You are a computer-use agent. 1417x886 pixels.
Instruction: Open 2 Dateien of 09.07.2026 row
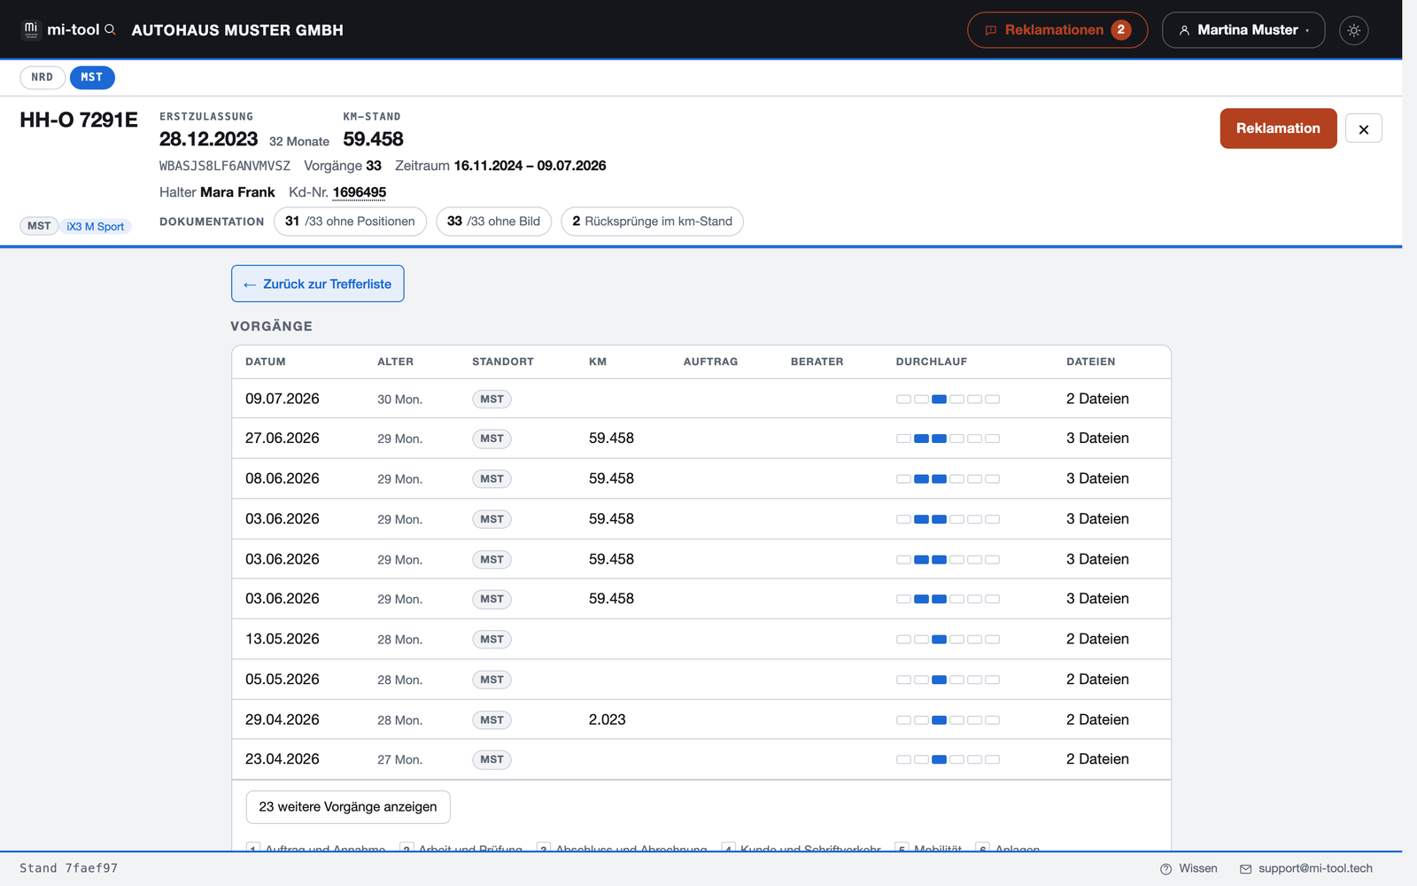pyautogui.click(x=1097, y=399)
